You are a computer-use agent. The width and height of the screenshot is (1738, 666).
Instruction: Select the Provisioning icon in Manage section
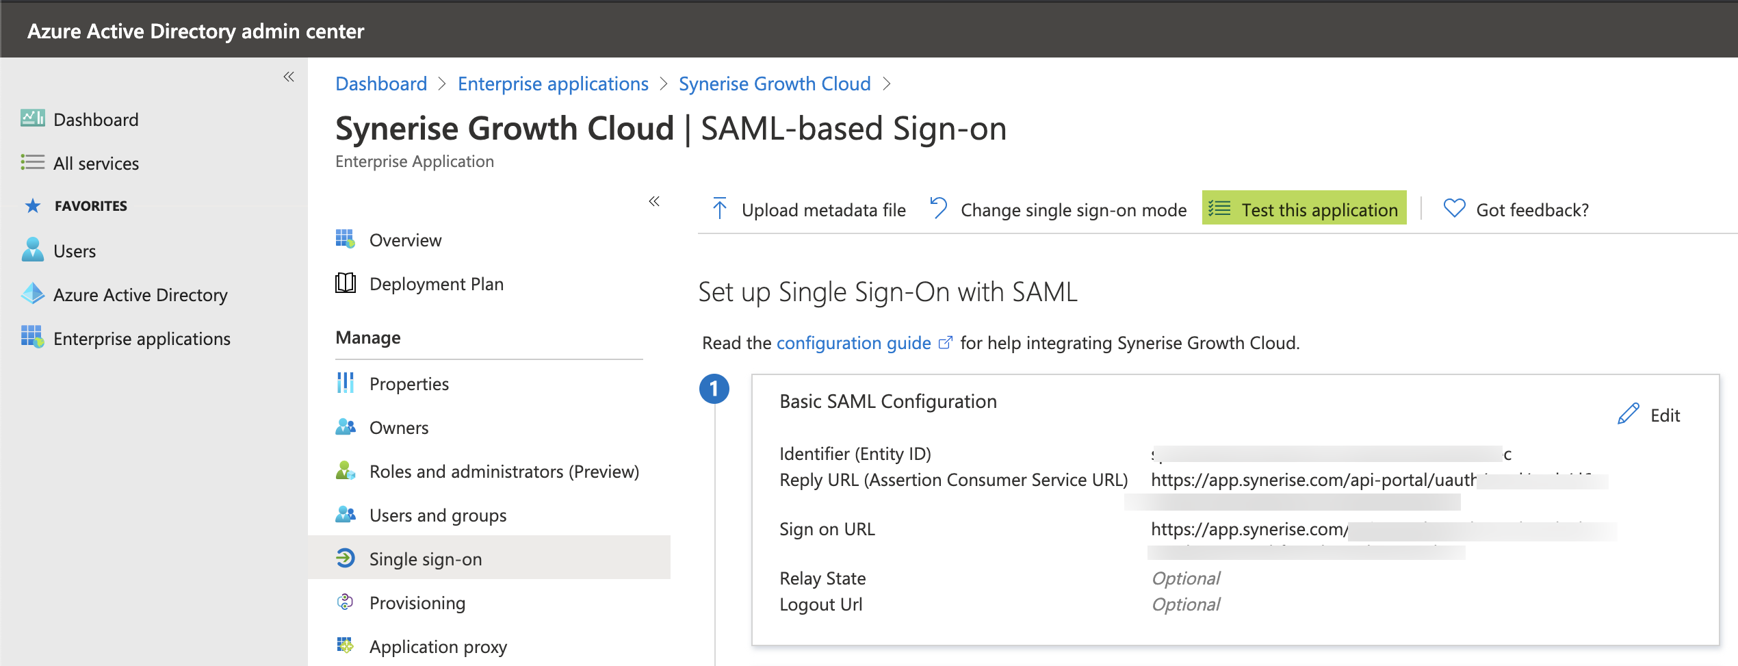tap(346, 602)
